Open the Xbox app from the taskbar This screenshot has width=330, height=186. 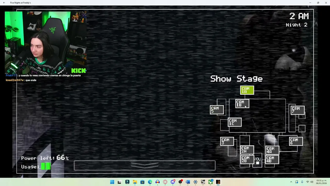point(211,182)
